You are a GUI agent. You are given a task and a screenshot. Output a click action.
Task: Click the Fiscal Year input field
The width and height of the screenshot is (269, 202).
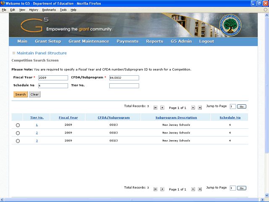click(53, 78)
